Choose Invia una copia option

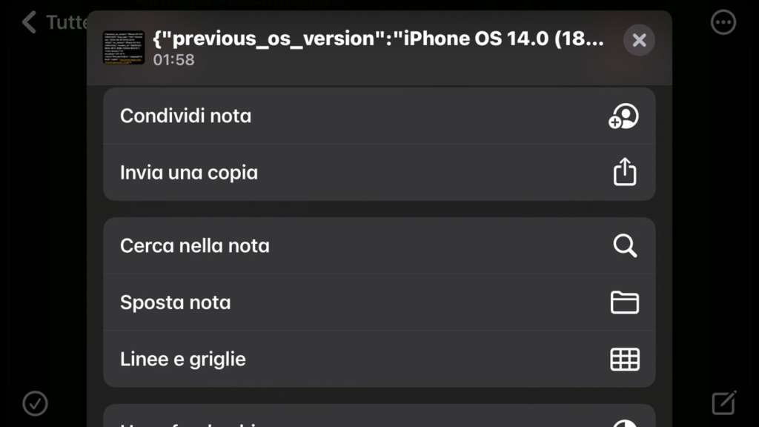[379, 173]
